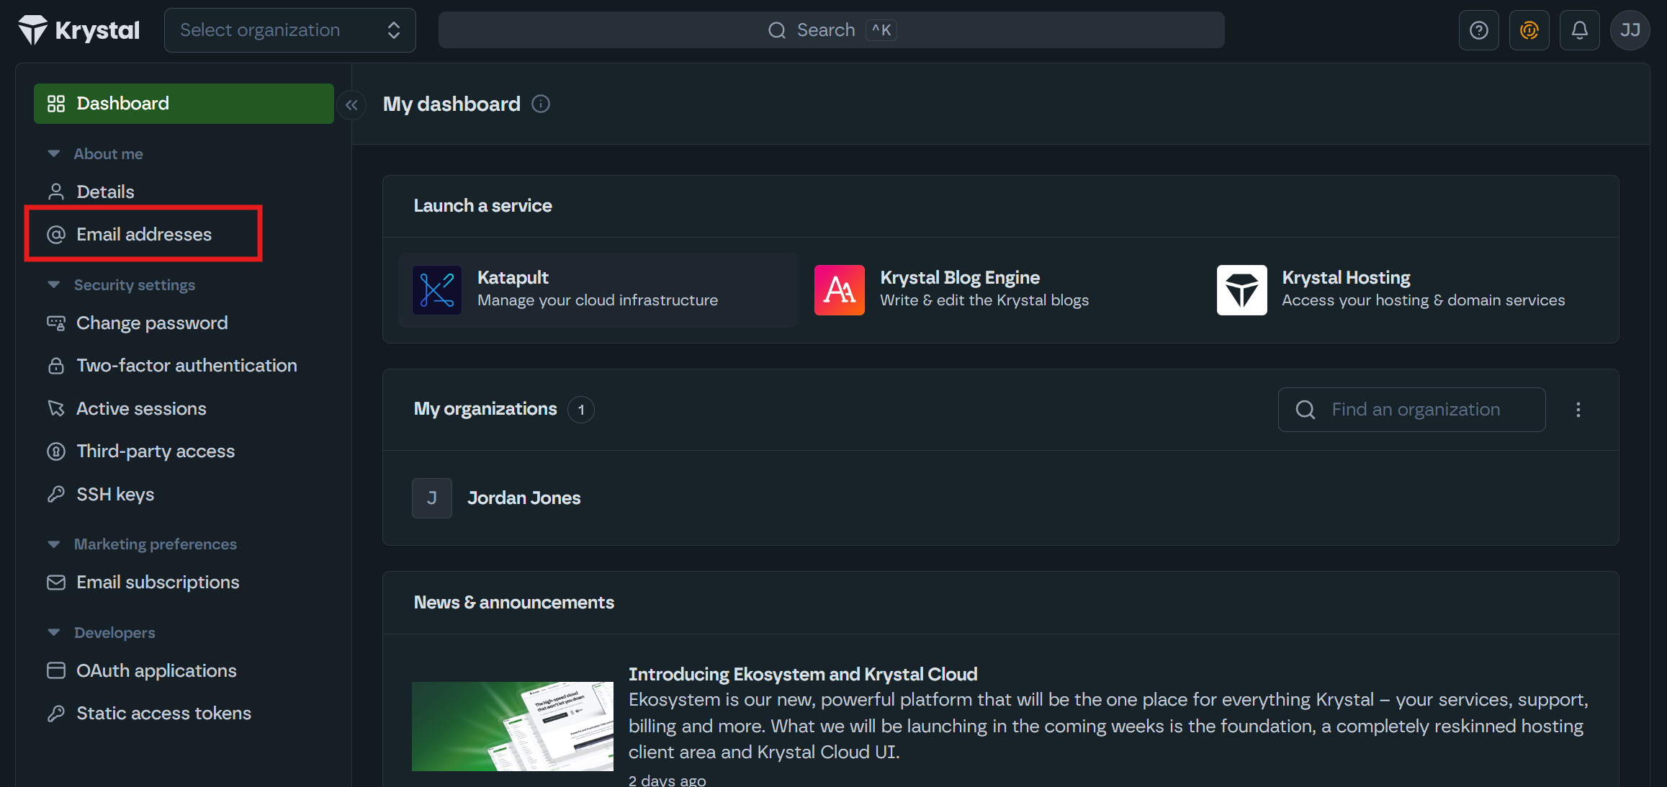Open the Select organization dropdown
Image resolution: width=1667 pixels, height=787 pixels.
(289, 30)
